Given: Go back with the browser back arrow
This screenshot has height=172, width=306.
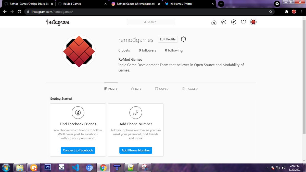Looking at the screenshot, I should point(5,12).
